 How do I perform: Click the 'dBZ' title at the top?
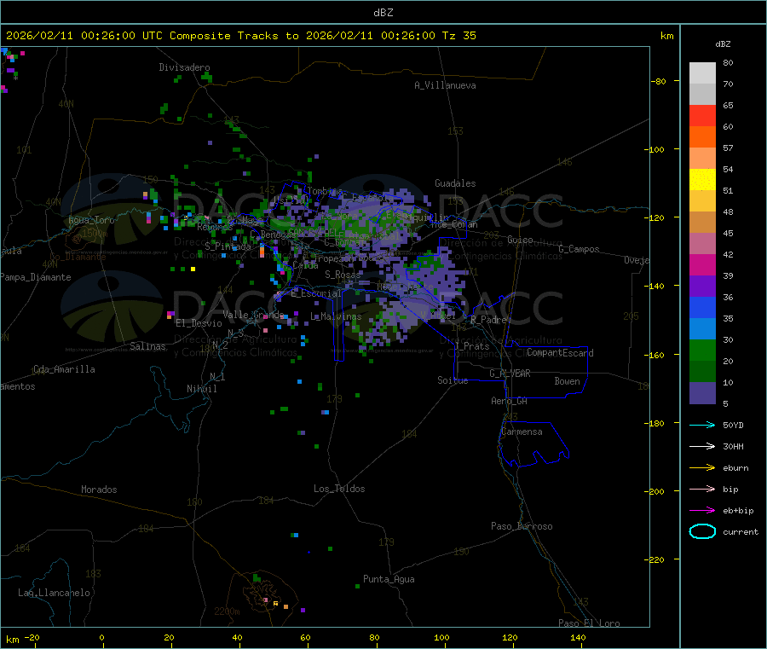383,12
